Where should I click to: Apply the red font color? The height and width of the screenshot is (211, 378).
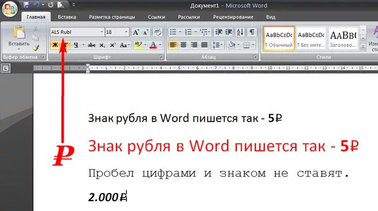pos(153,45)
